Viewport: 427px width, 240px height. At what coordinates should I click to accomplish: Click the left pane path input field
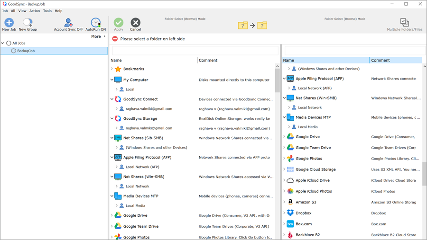coord(195,51)
